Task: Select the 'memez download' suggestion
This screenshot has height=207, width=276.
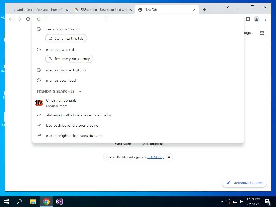Action: tap(138, 80)
